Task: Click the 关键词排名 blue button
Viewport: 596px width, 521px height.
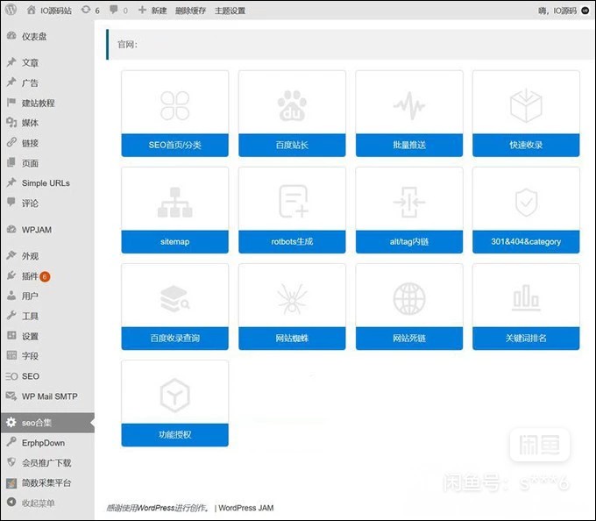Action: [x=526, y=338]
